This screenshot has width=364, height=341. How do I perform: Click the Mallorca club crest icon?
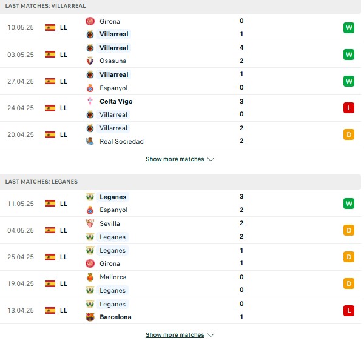click(90, 277)
